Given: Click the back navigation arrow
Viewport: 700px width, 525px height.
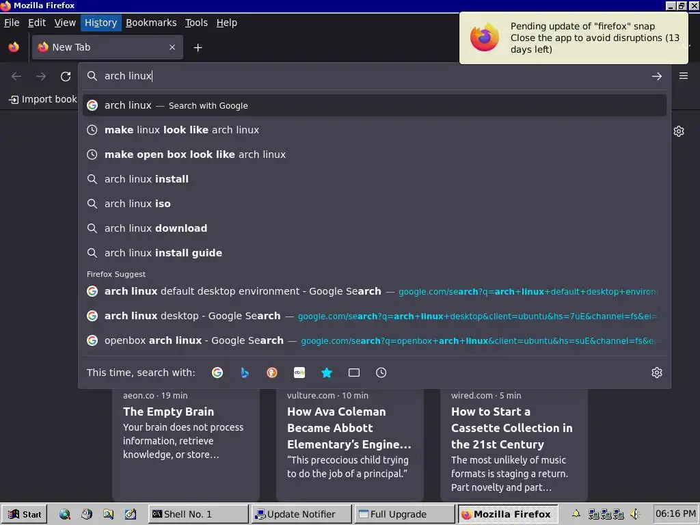Looking at the screenshot, I should pos(16,77).
